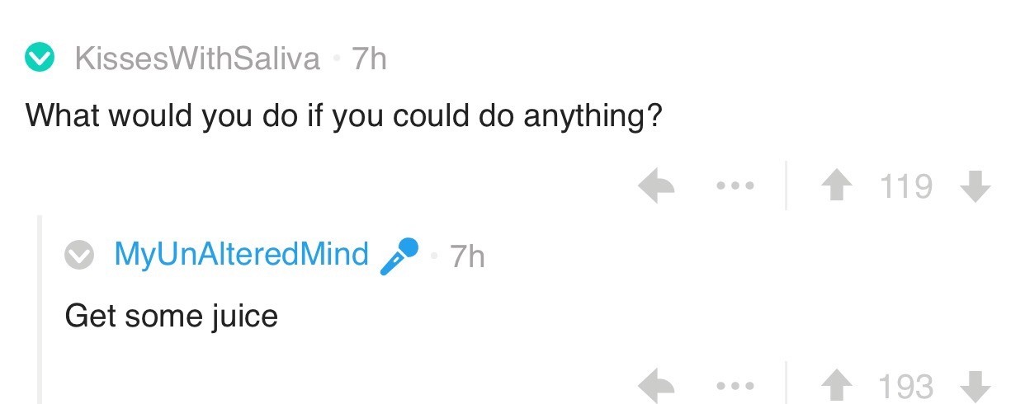Click the vertical thread line beside the reply
1025x404 pixels.
(x=40, y=313)
